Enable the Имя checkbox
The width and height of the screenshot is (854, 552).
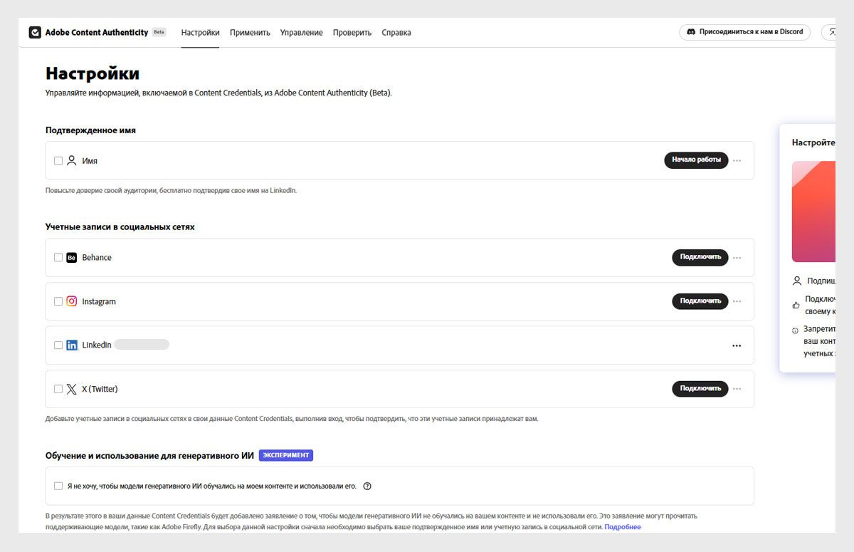pyautogui.click(x=58, y=161)
